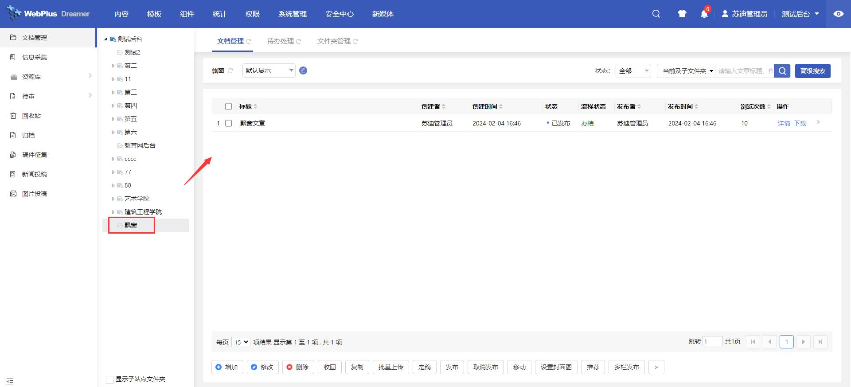The width and height of the screenshot is (851, 387).
Task: Open the 模板 top menu
Action: click(x=154, y=14)
